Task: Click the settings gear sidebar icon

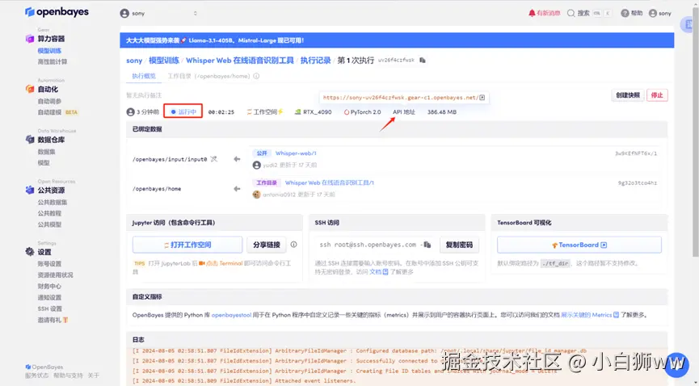Action: pyautogui.click(x=30, y=252)
